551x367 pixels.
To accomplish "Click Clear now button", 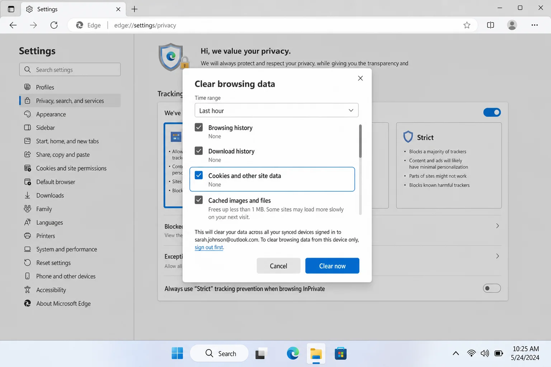I will click(332, 266).
